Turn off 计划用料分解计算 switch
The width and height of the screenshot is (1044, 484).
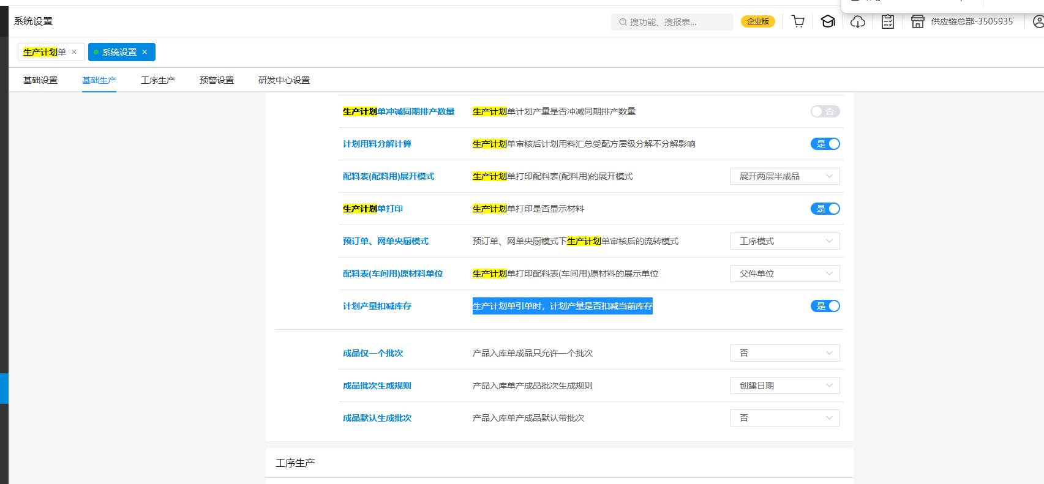(825, 144)
